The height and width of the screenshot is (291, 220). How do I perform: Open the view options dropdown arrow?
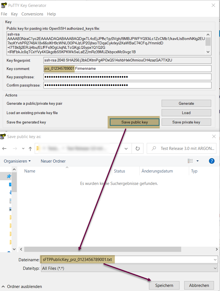point(197,161)
